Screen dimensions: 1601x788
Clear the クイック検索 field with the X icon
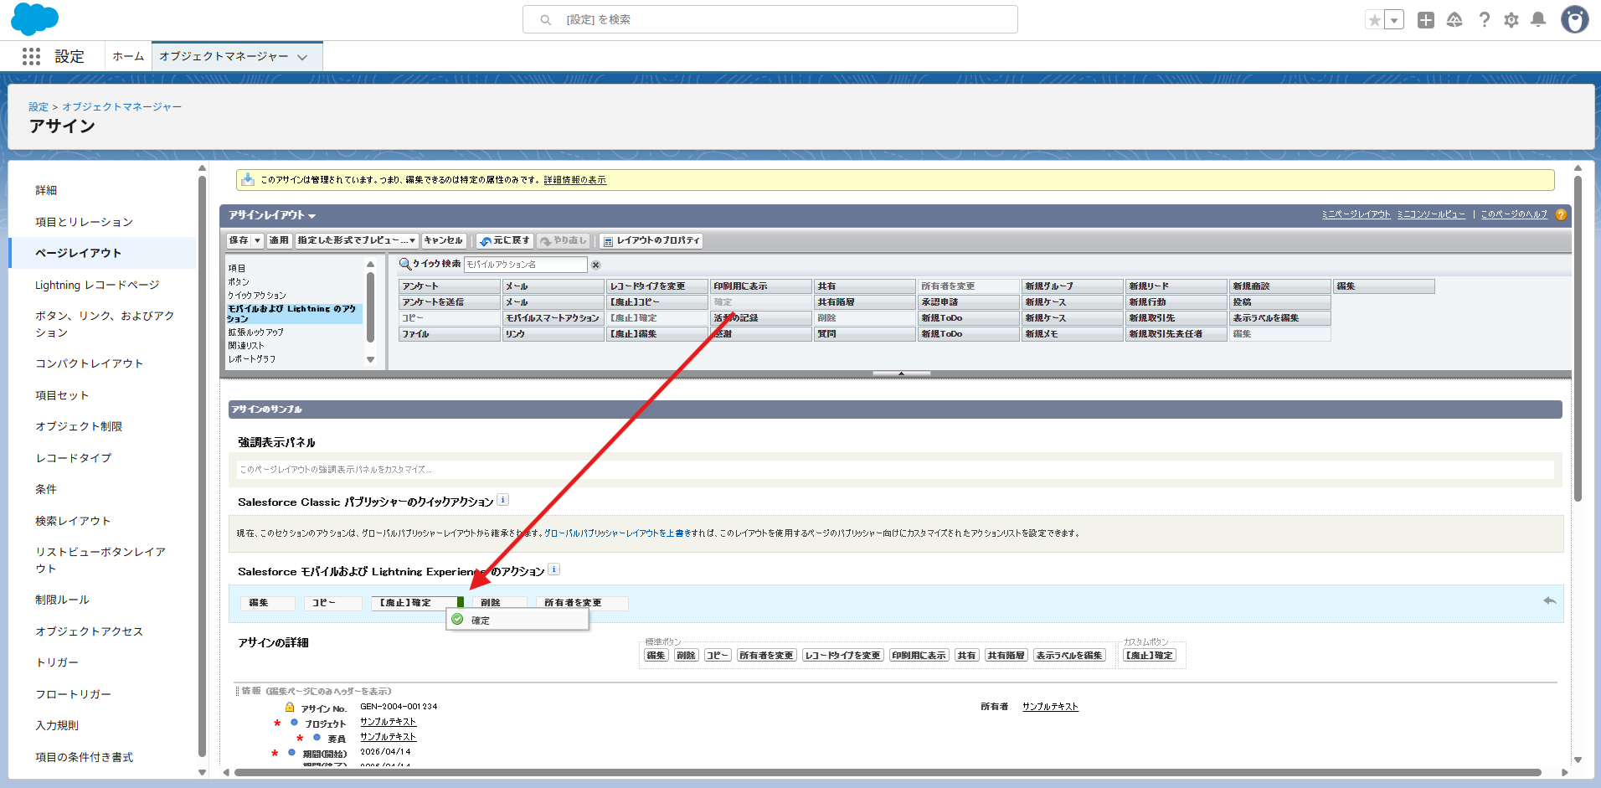(596, 265)
